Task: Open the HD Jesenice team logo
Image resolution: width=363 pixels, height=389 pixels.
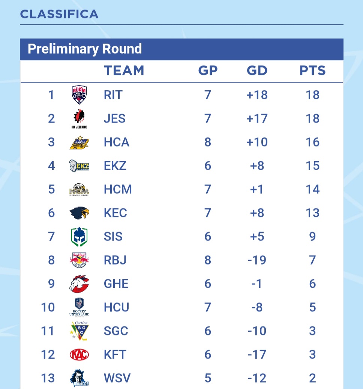Action: point(79,118)
